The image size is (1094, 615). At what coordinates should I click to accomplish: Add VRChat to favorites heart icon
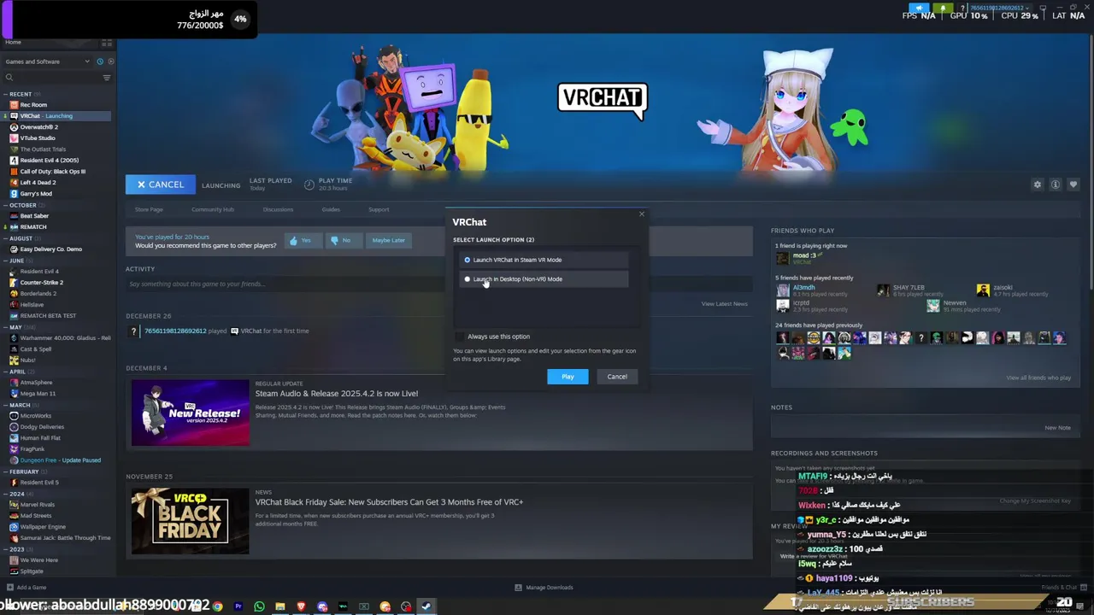1073,184
